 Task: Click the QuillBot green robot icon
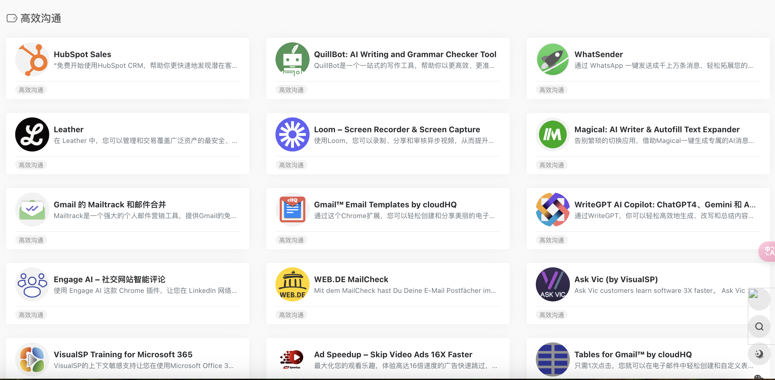[x=293, y=59]
